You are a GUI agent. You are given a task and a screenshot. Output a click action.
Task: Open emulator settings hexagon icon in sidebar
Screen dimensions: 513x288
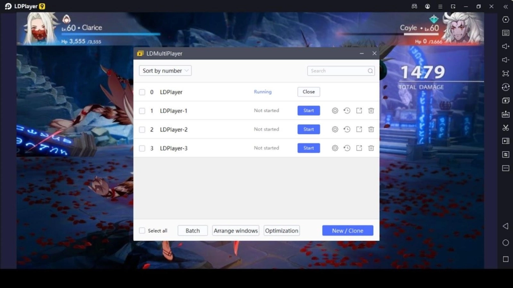pos(505,19)
